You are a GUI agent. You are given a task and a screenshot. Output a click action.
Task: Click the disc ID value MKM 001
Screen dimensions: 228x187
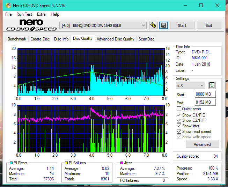[199, 58]
